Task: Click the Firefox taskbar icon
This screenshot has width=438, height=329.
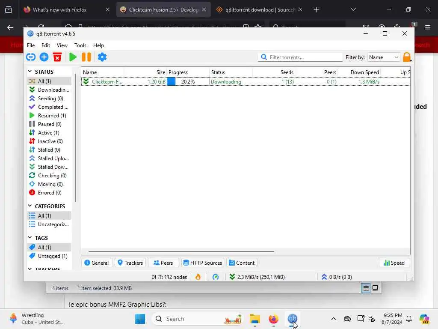Action: [x=273, y=319]
